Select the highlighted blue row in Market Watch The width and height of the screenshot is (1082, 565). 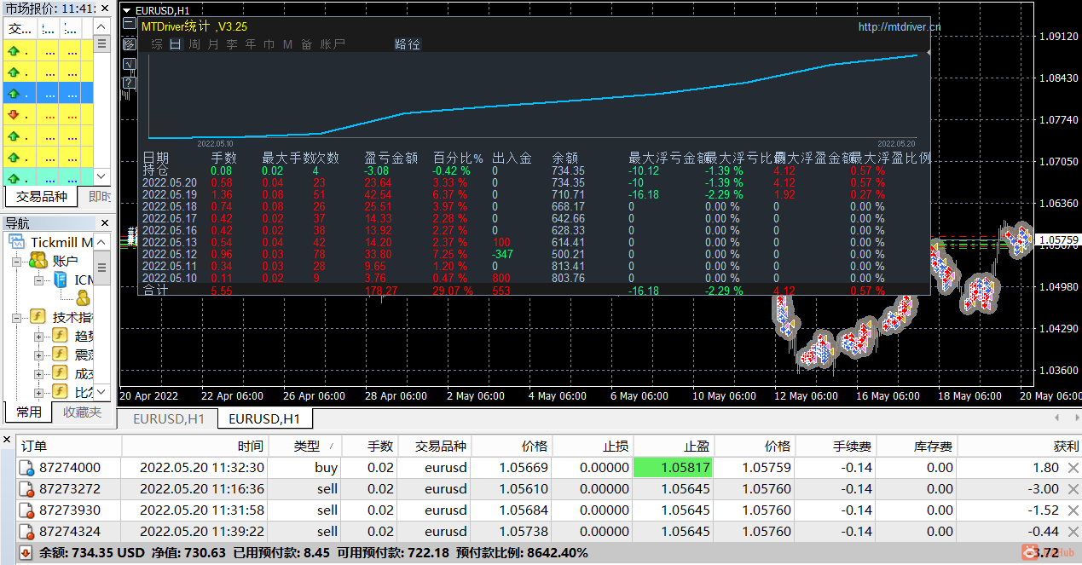click(x=49, y=93)
